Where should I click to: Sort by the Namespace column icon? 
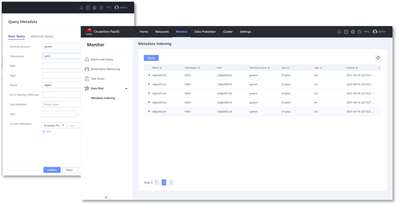pyautogui.click(x=199, y=68)
